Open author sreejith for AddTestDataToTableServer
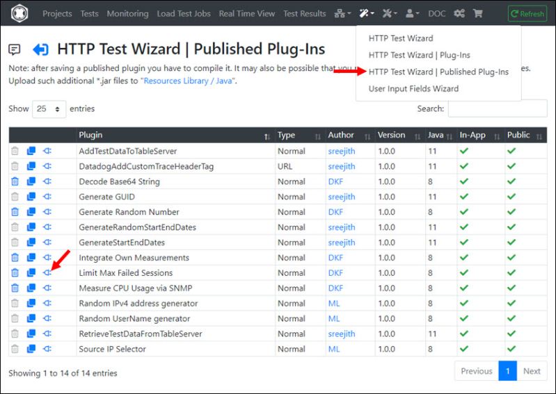The height and width of the screenshot is (394, 556). (341, 151)
